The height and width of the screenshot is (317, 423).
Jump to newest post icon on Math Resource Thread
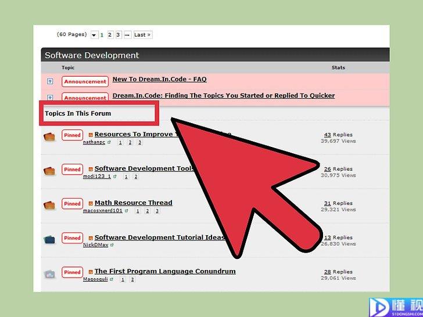coord(91,203)
